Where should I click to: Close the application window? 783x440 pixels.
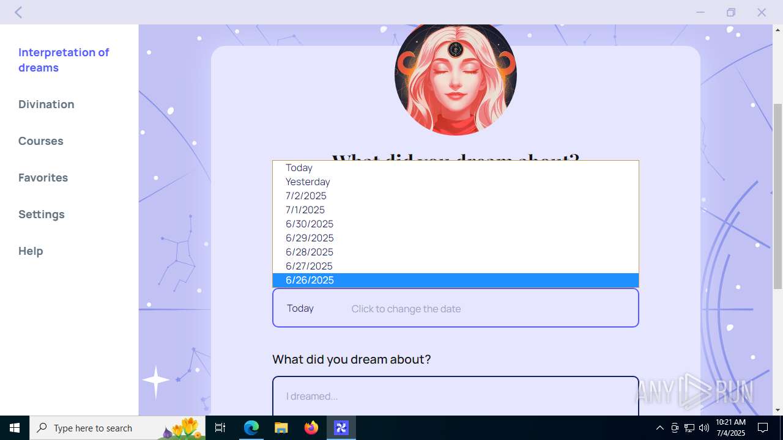click(x=762, y=12)
